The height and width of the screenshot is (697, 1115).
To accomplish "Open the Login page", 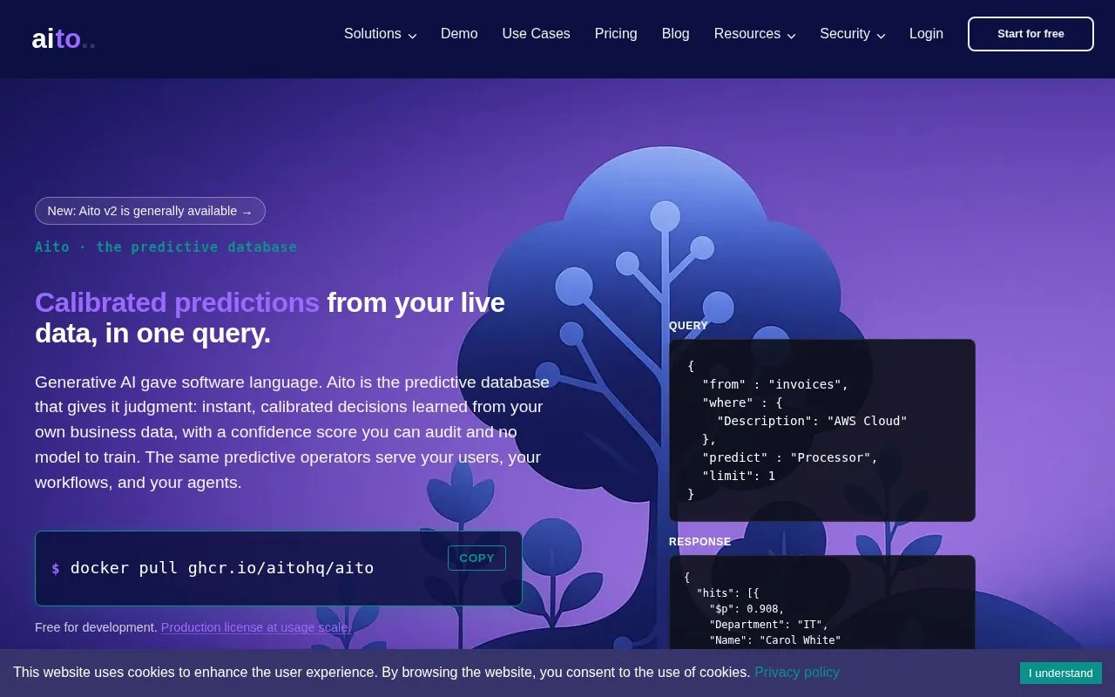I will pyautogui.click(x=926, y=34).
